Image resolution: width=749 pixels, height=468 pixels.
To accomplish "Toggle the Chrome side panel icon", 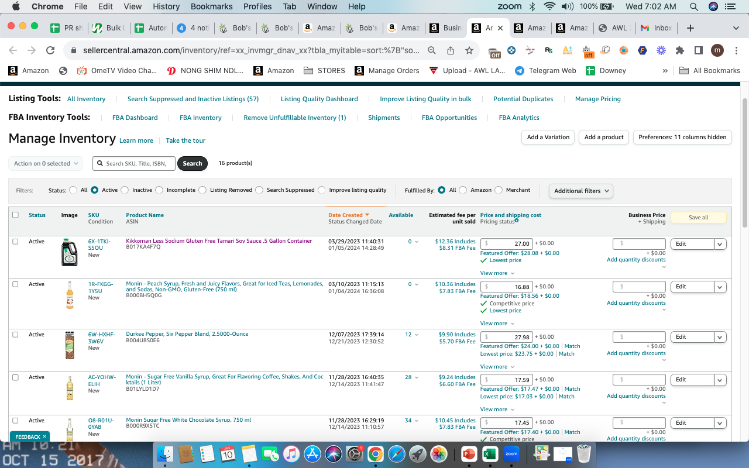I will (699, 50).
